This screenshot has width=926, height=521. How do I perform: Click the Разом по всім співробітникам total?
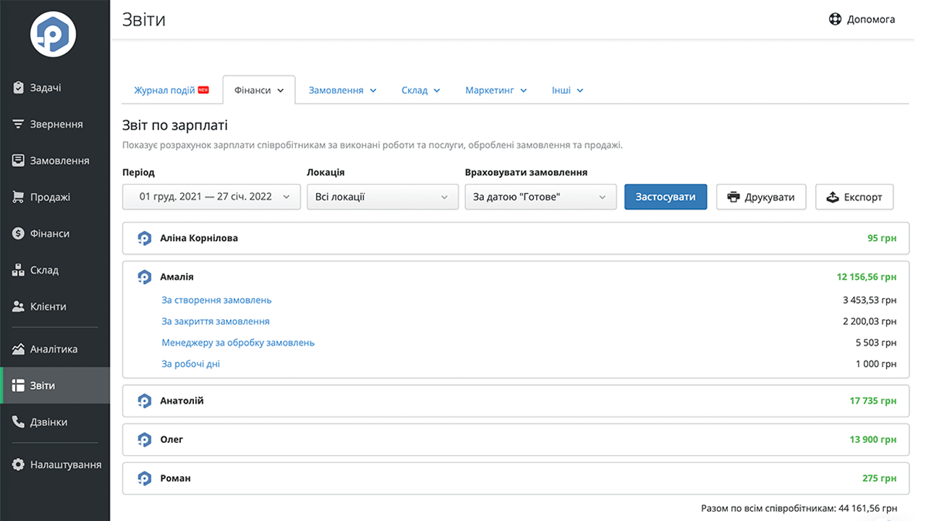coord(799,509)
